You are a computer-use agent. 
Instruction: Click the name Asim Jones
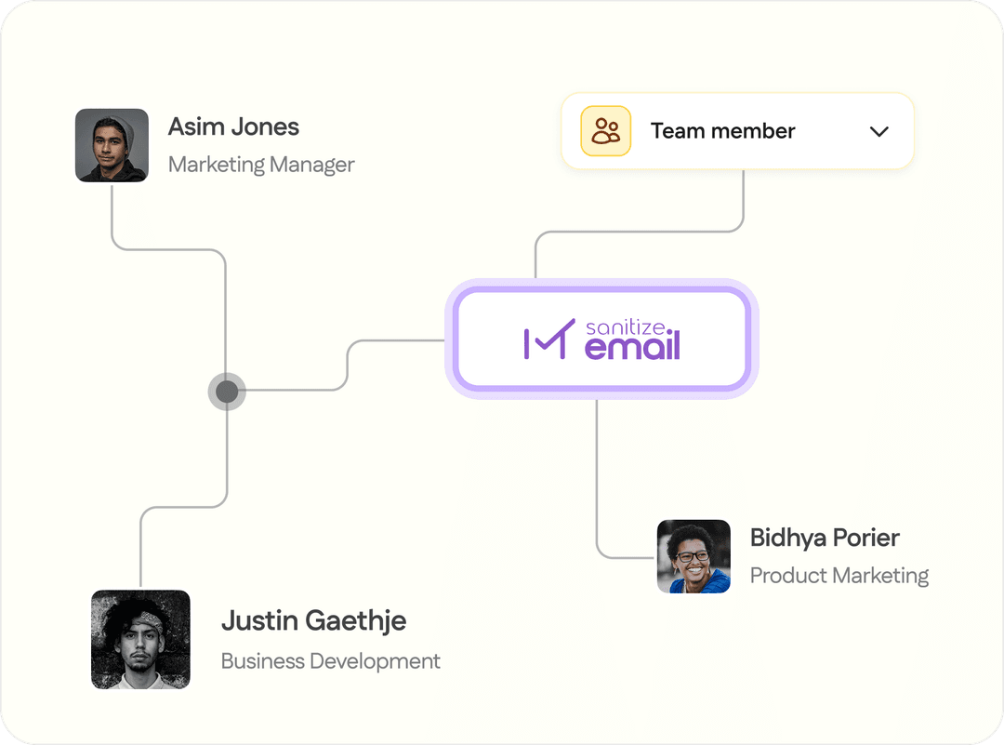tap(232, 126)
